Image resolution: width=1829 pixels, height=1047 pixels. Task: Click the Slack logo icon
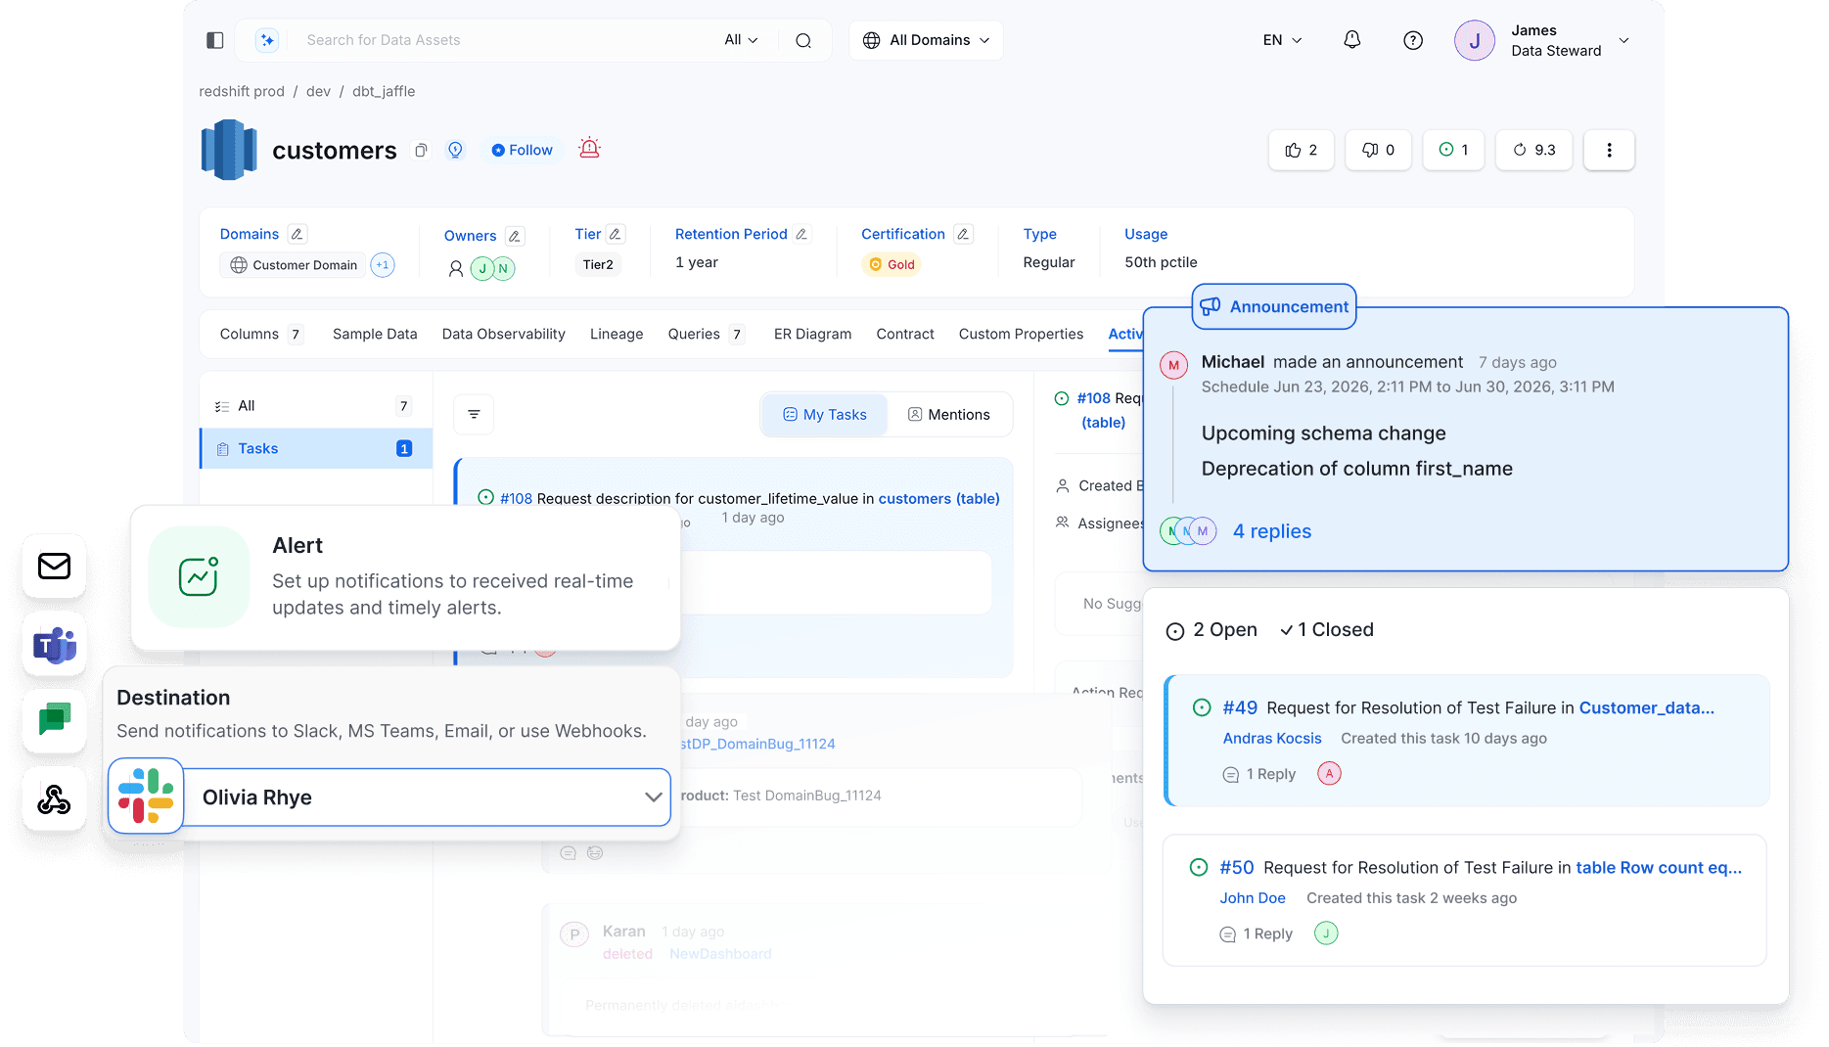pos(146,796)
